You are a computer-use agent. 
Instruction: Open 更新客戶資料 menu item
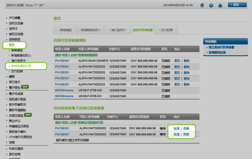click(x=17, y=131)
